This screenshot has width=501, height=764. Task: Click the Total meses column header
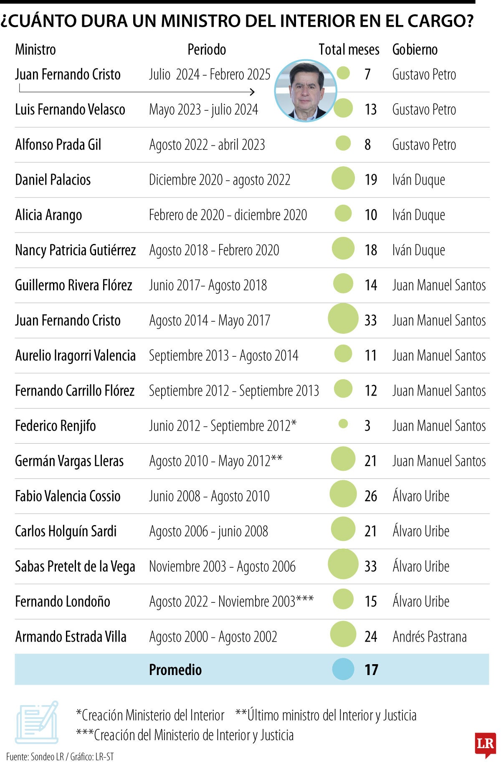click(349, 50)
